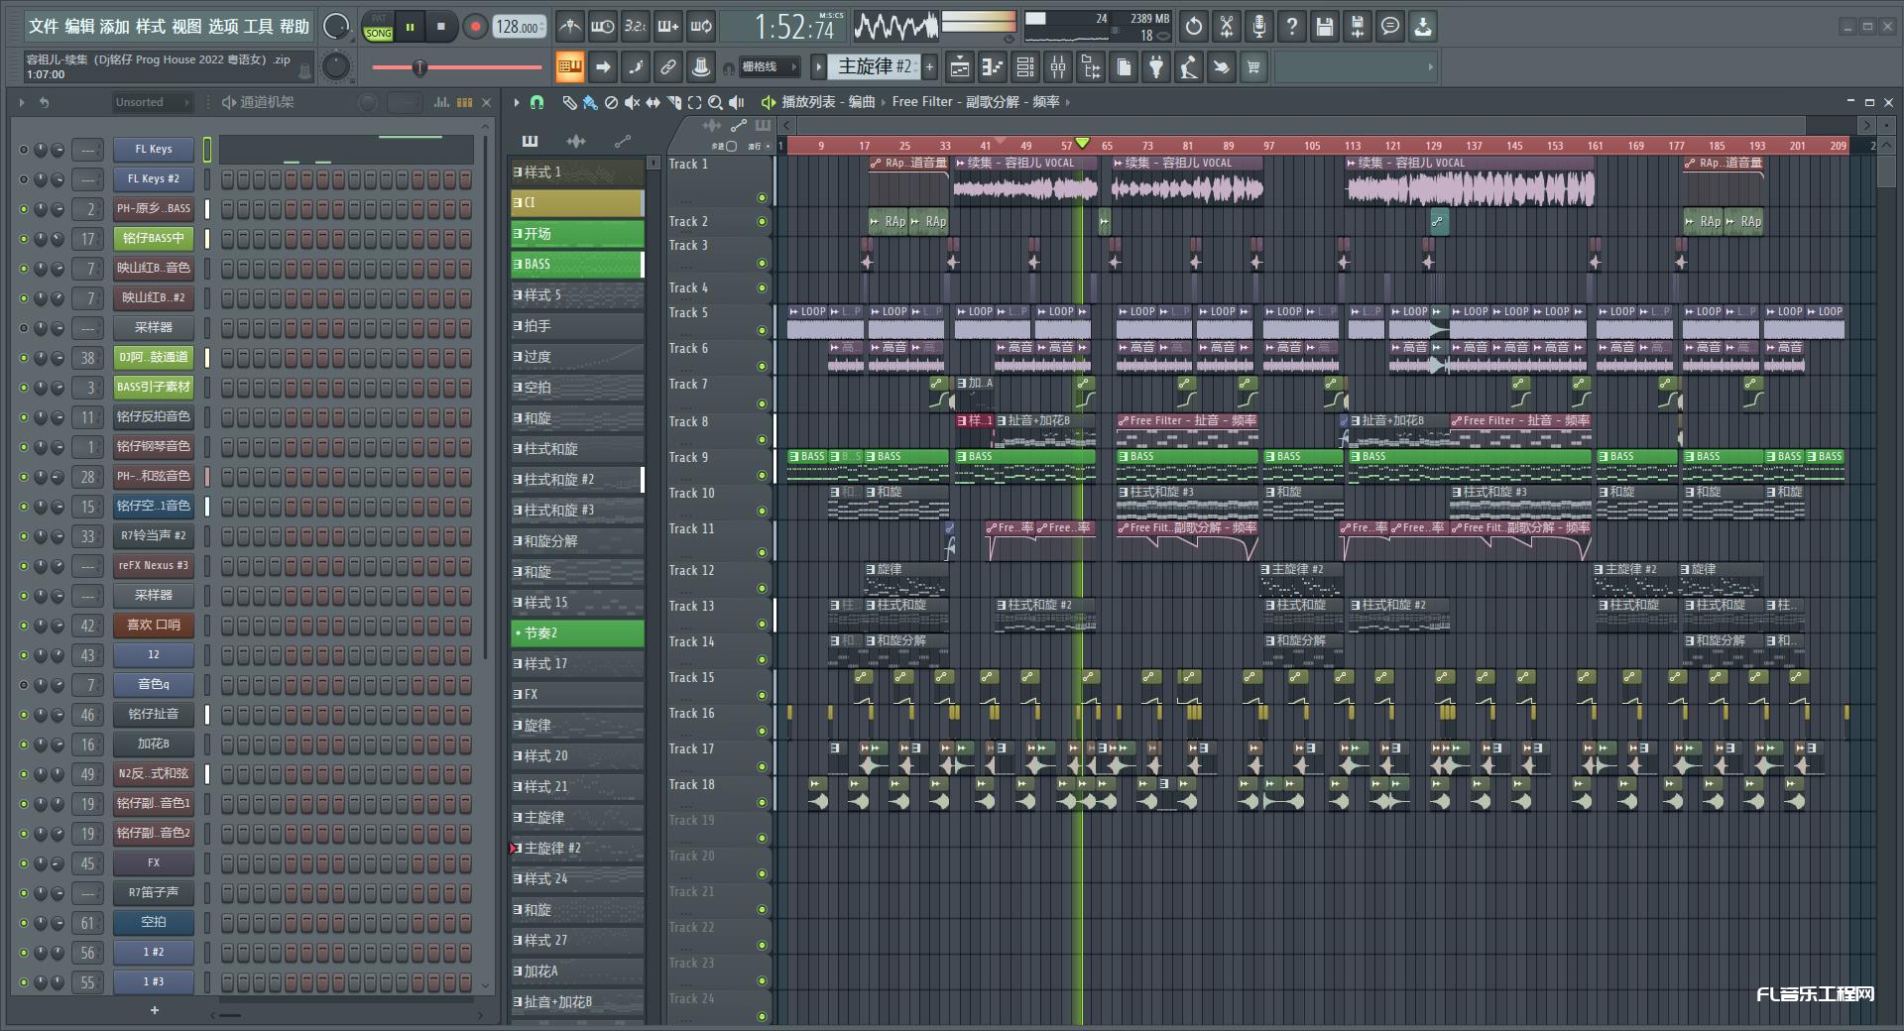This screenshot has width=1904, height=1031.
Task: Save the project with floppy icon
Action: [x=1325, y=27]
